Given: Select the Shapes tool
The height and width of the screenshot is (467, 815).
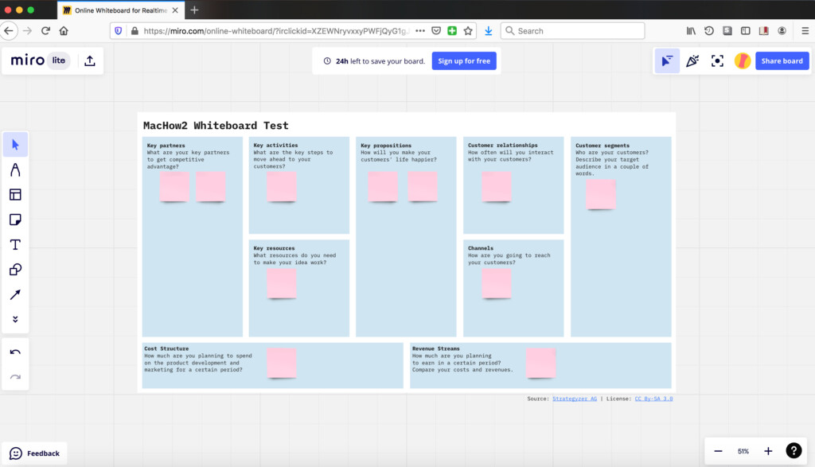Looking at the screenshot, I should point(15,270).
